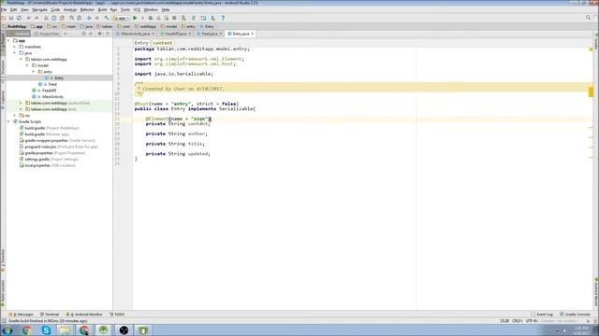Click the yellow warning marker in editor gutter stripe
The image size is (599, 336).
[591, 91]
